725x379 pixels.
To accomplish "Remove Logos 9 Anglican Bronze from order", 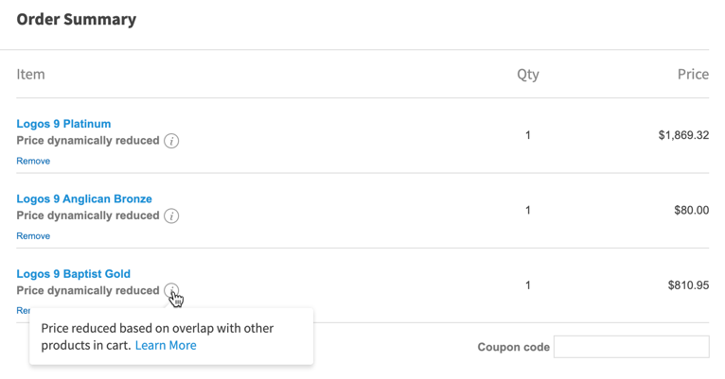I will 33,235.
